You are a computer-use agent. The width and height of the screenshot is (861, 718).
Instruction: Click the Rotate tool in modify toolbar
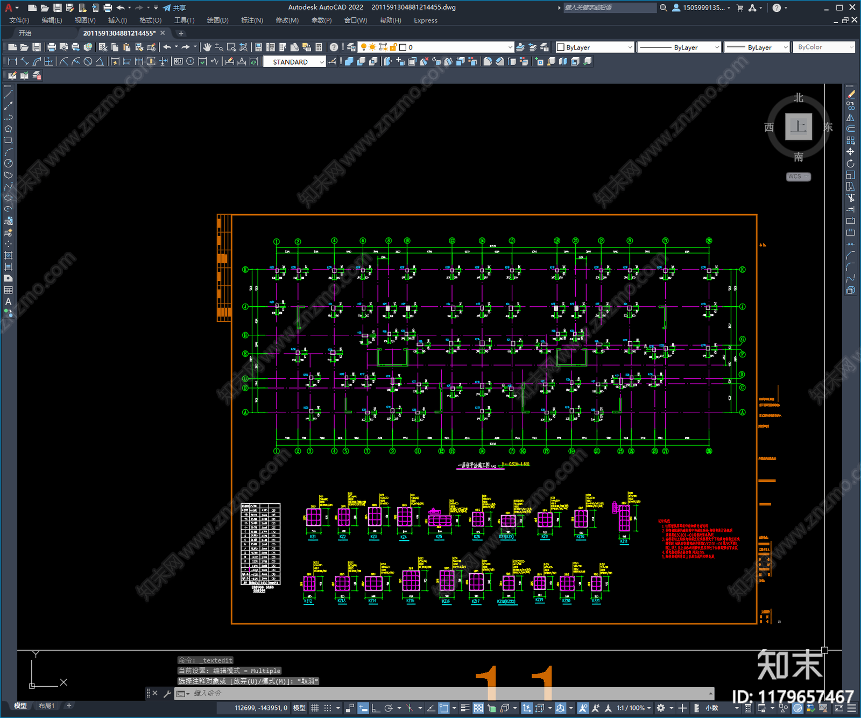850,164
